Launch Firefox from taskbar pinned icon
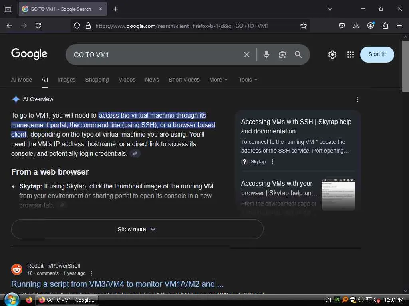This screenshot has width=409, height=306. pos(29,300)
